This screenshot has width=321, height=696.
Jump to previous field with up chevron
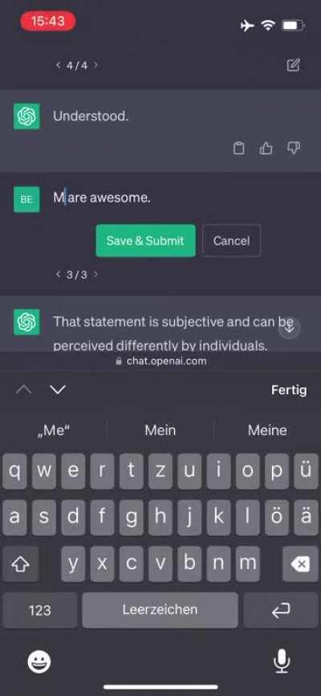23,389
